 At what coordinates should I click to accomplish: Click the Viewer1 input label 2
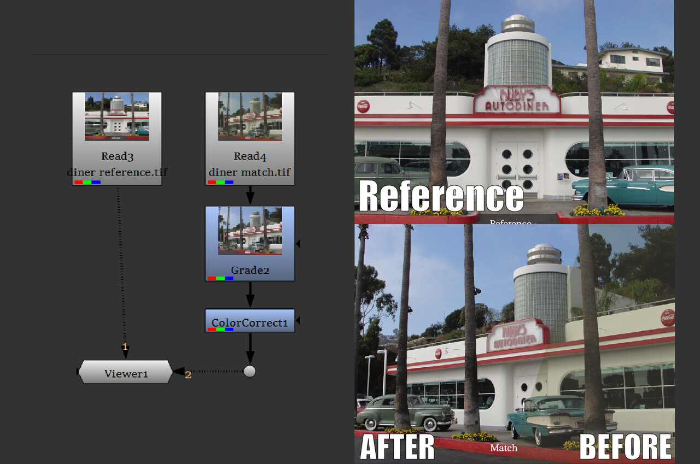(188, 375)
